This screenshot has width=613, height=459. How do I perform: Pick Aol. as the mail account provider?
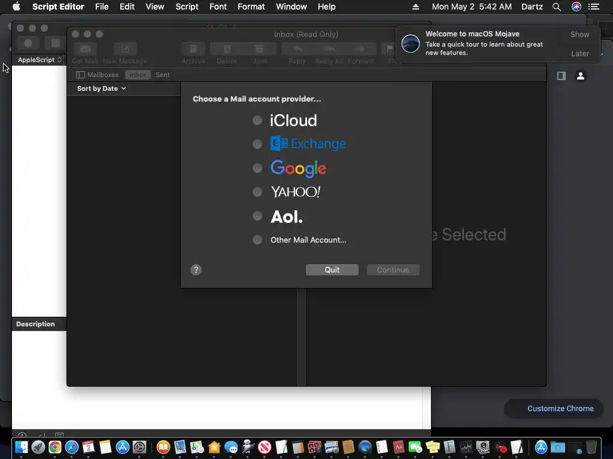pos(257,216)
